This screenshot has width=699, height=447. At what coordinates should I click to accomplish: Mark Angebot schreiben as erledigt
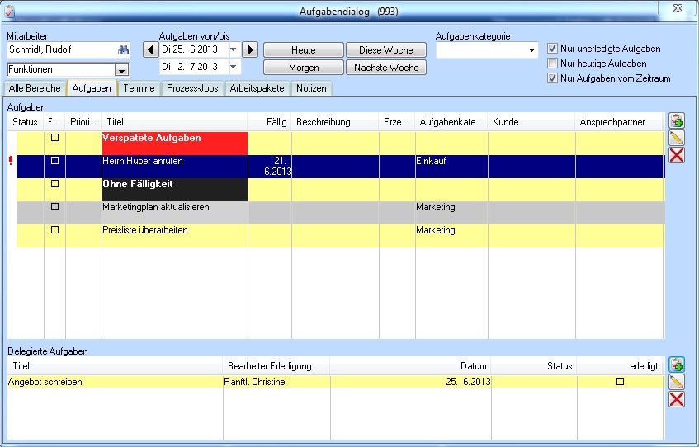coord(621,382)
